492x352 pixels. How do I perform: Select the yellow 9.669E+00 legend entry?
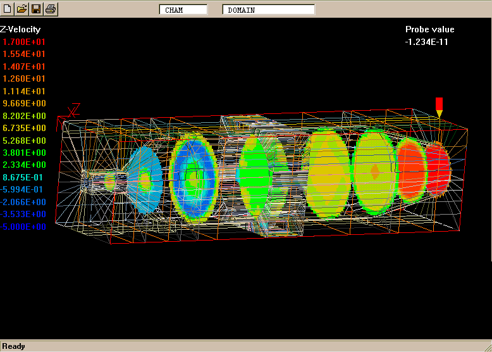24,103
